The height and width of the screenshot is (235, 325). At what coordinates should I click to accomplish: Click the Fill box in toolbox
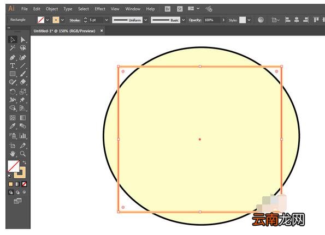[14, 166]
